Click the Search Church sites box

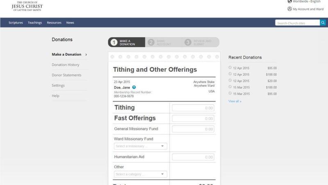coord(297,23)
